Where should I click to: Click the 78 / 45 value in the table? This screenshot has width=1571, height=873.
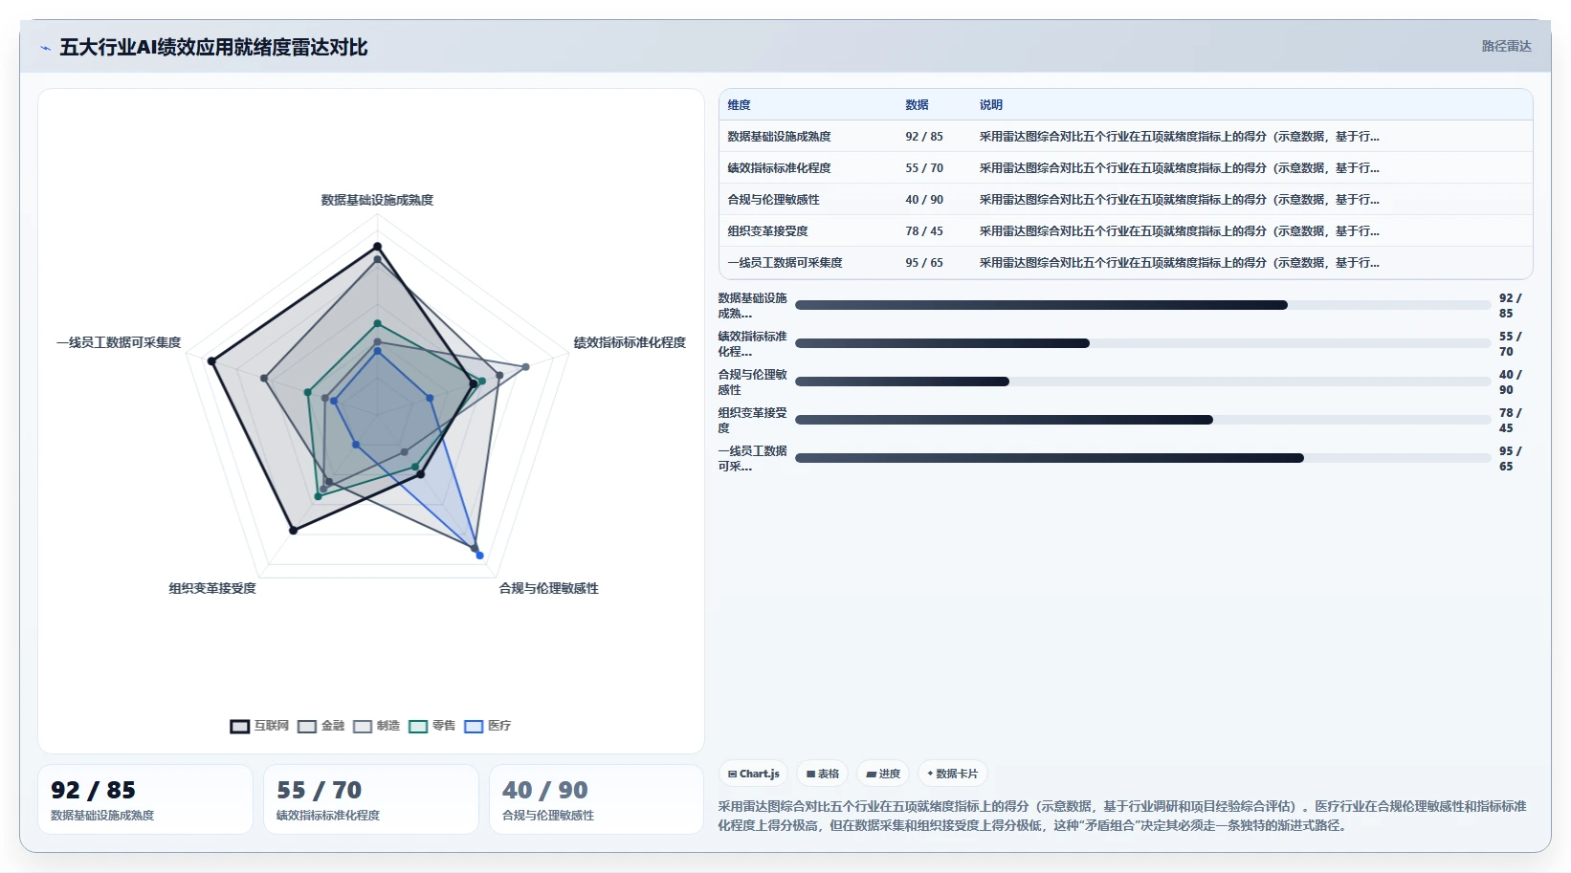point(924,231)
